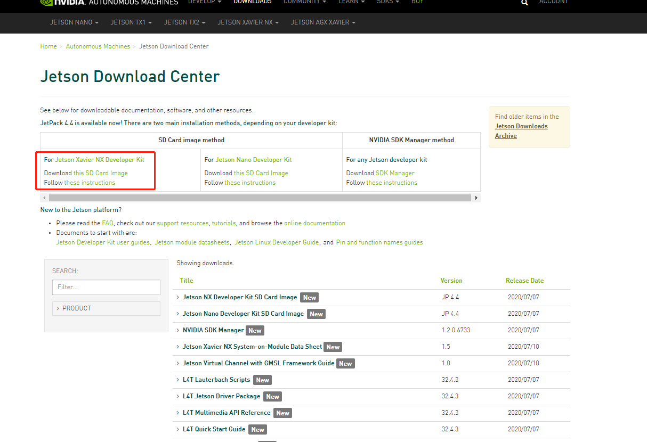
Task: Sort downloads by Release Date column
Action: [x=525, y=281]
